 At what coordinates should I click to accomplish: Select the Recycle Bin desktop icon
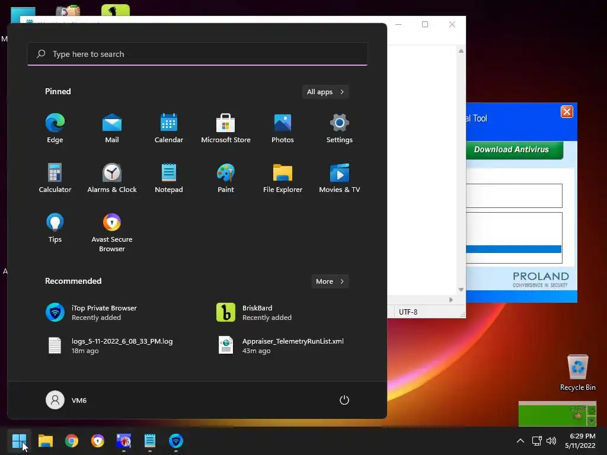point(577,373)
